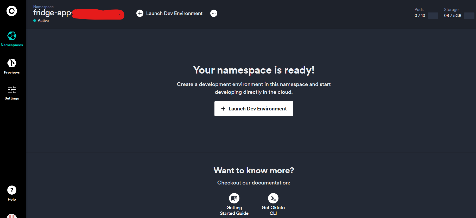Open the Settings sliders icon
The height and width of the screenshot is (218, 476).
pos(12,90)
